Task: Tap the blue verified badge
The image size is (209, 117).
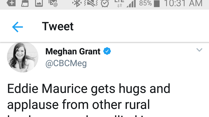Action: click(x=107, y=51)
